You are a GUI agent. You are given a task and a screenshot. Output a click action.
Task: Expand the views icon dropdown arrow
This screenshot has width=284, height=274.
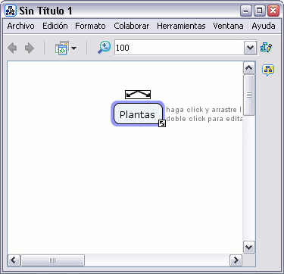pos(74,48)
